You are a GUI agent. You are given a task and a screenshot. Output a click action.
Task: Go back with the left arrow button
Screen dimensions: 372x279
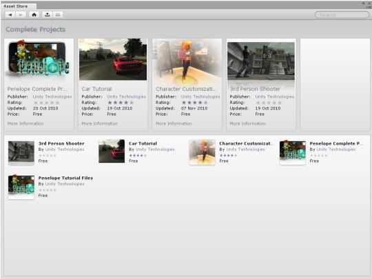click(x=10, y=14)
